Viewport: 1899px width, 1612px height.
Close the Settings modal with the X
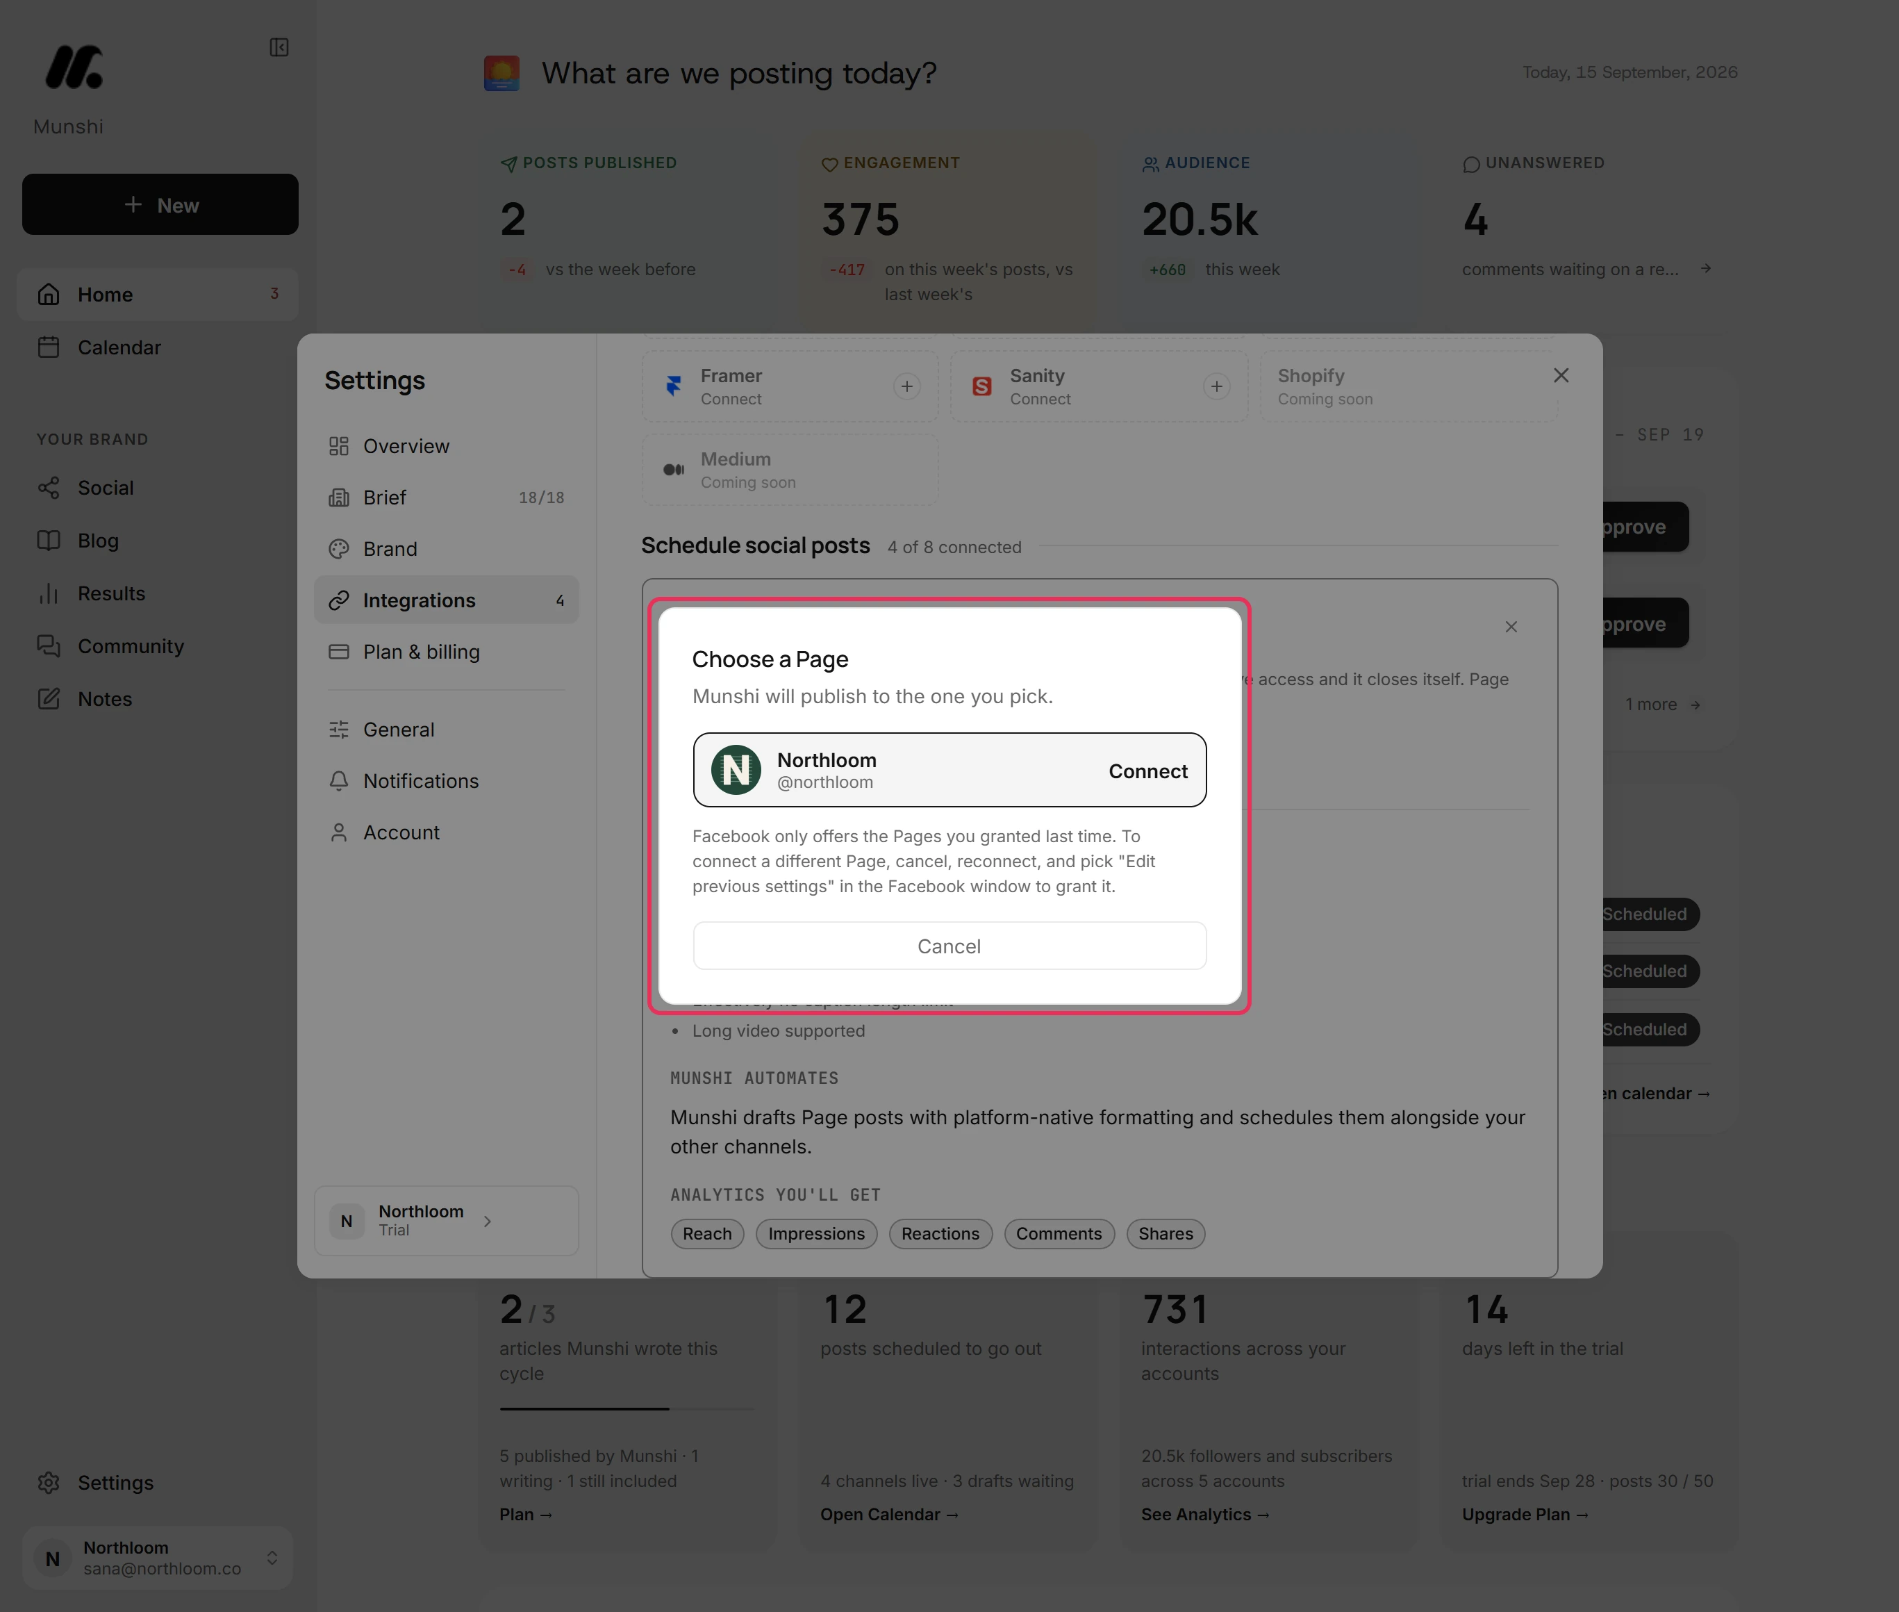[x=1561, y=376]
